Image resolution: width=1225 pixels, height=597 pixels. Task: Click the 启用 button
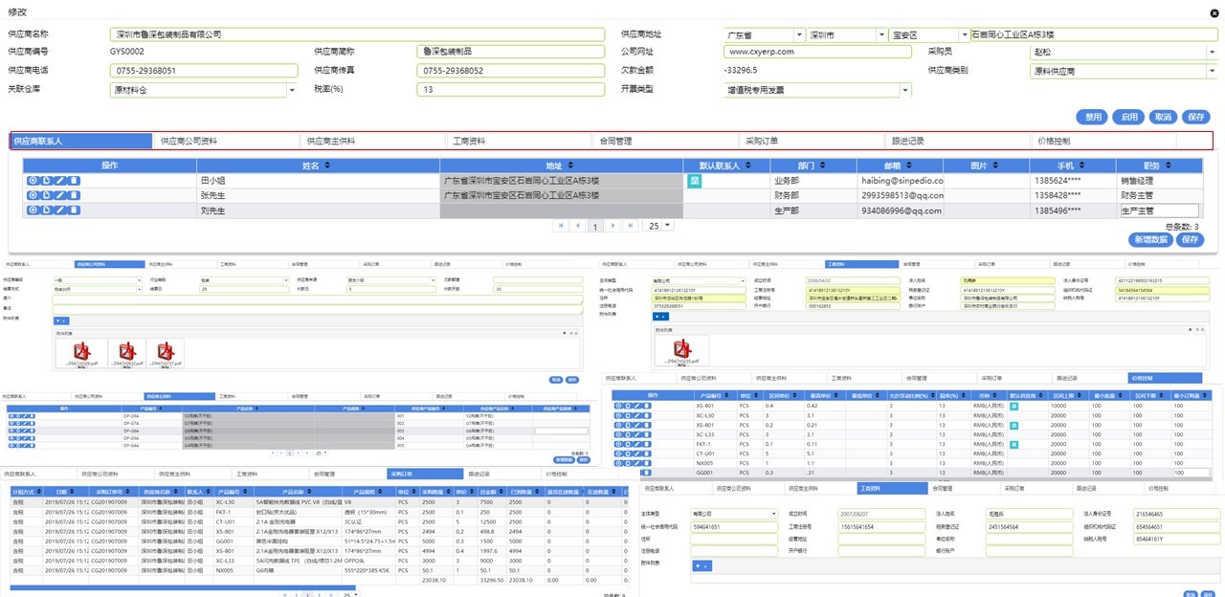(x=1129, y=117)
